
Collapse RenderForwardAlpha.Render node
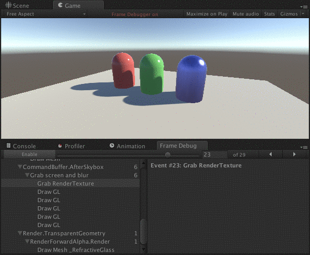coord(28,242)
